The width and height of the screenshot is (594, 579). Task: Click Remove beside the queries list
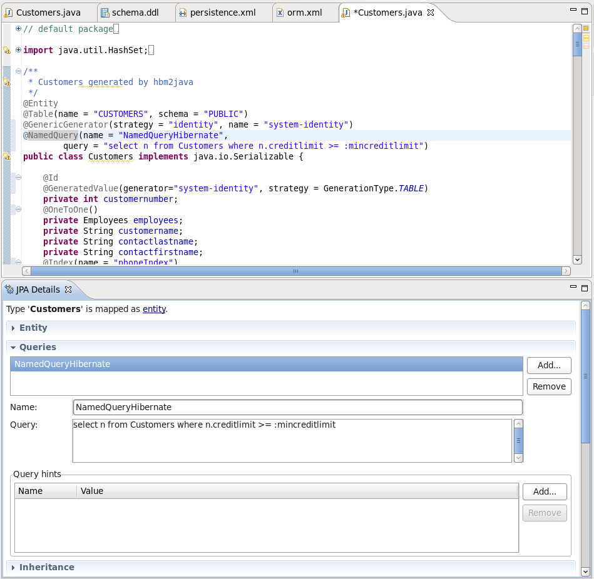(x=548, y=386)
